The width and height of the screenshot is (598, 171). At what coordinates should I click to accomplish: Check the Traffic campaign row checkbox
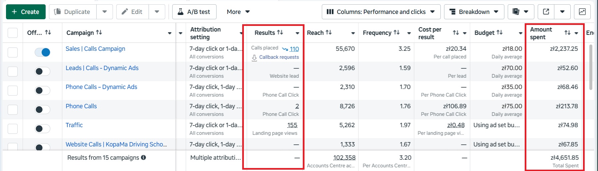click(13, 128)
